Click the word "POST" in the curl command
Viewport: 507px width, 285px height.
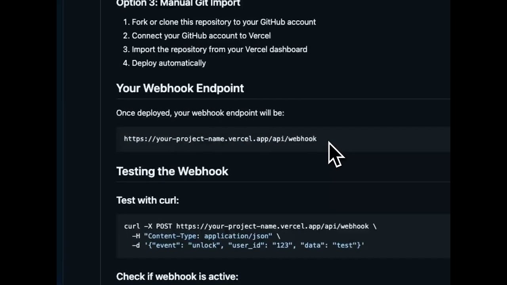pyautogui.click(x=164, y=226)
